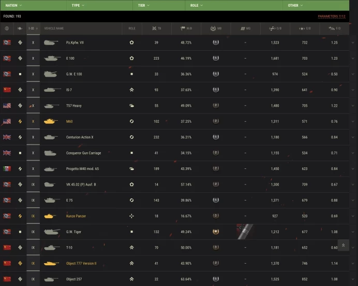Jump back to top with scroll-up button
This screenshot has width=358, height=286.
coord(343,245)
